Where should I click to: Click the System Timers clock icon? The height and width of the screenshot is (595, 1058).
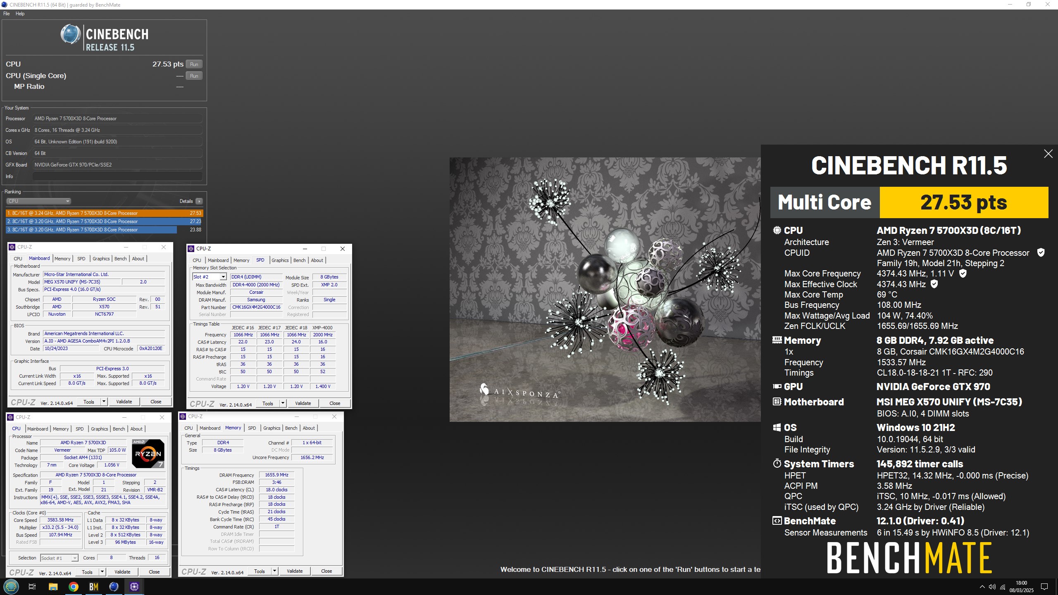coord(777,464)
